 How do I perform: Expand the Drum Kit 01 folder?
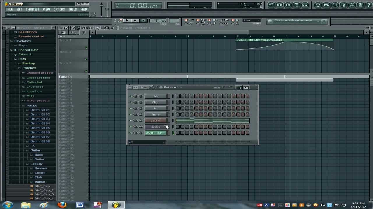(40, 110)
